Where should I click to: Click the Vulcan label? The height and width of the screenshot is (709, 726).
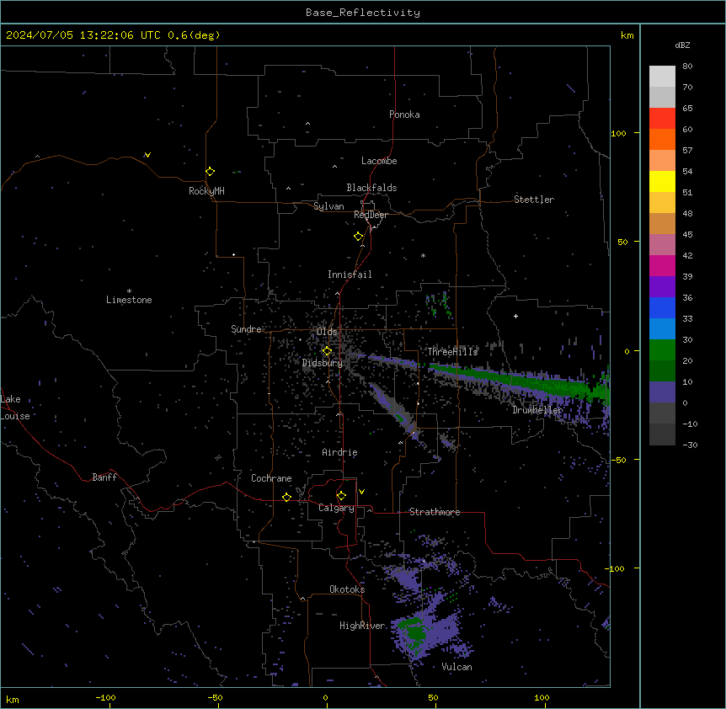[456, 667]
